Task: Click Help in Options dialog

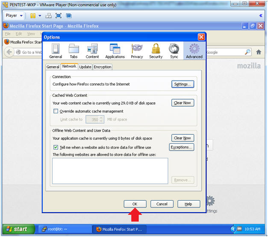Action: tap(188, 204)
